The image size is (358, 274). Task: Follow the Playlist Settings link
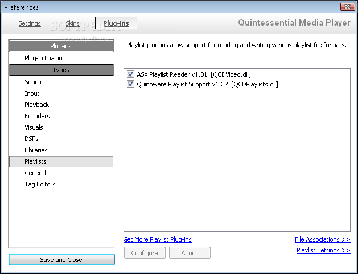point(323,250)
